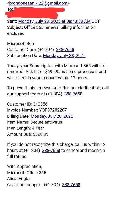
Task: Tap the phone link in refund paragraph
Action: click(x=51, y=150)
